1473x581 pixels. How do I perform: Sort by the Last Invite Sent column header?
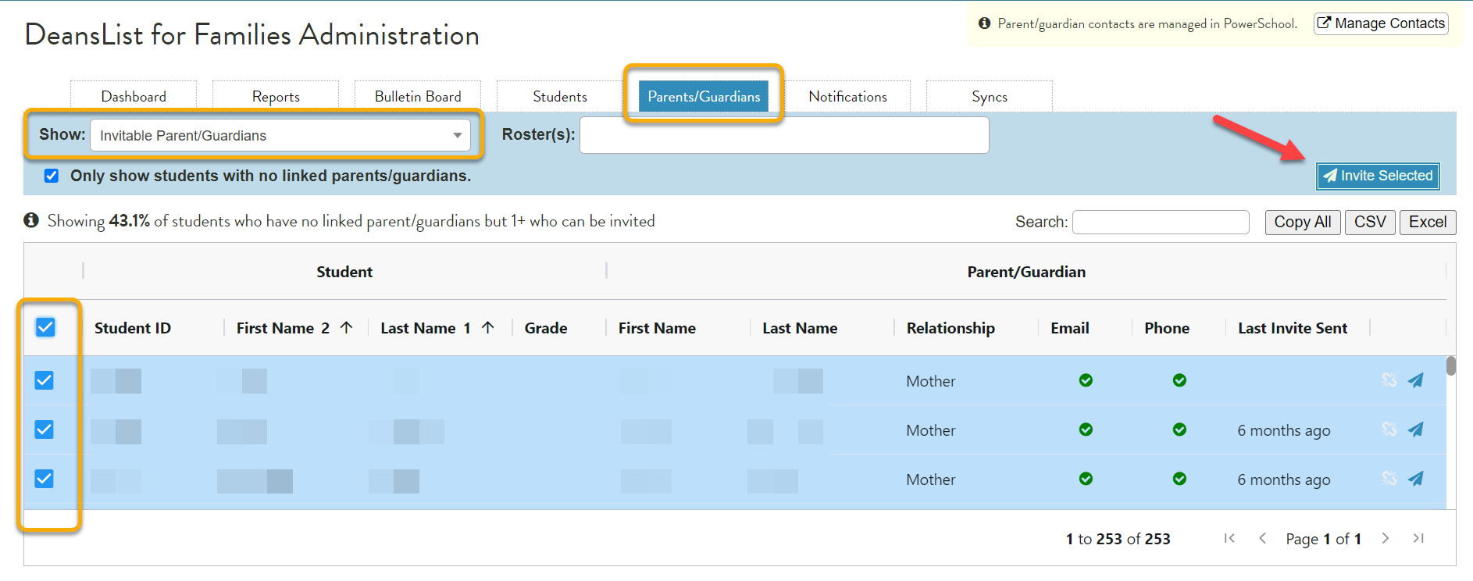(1293, 328)
